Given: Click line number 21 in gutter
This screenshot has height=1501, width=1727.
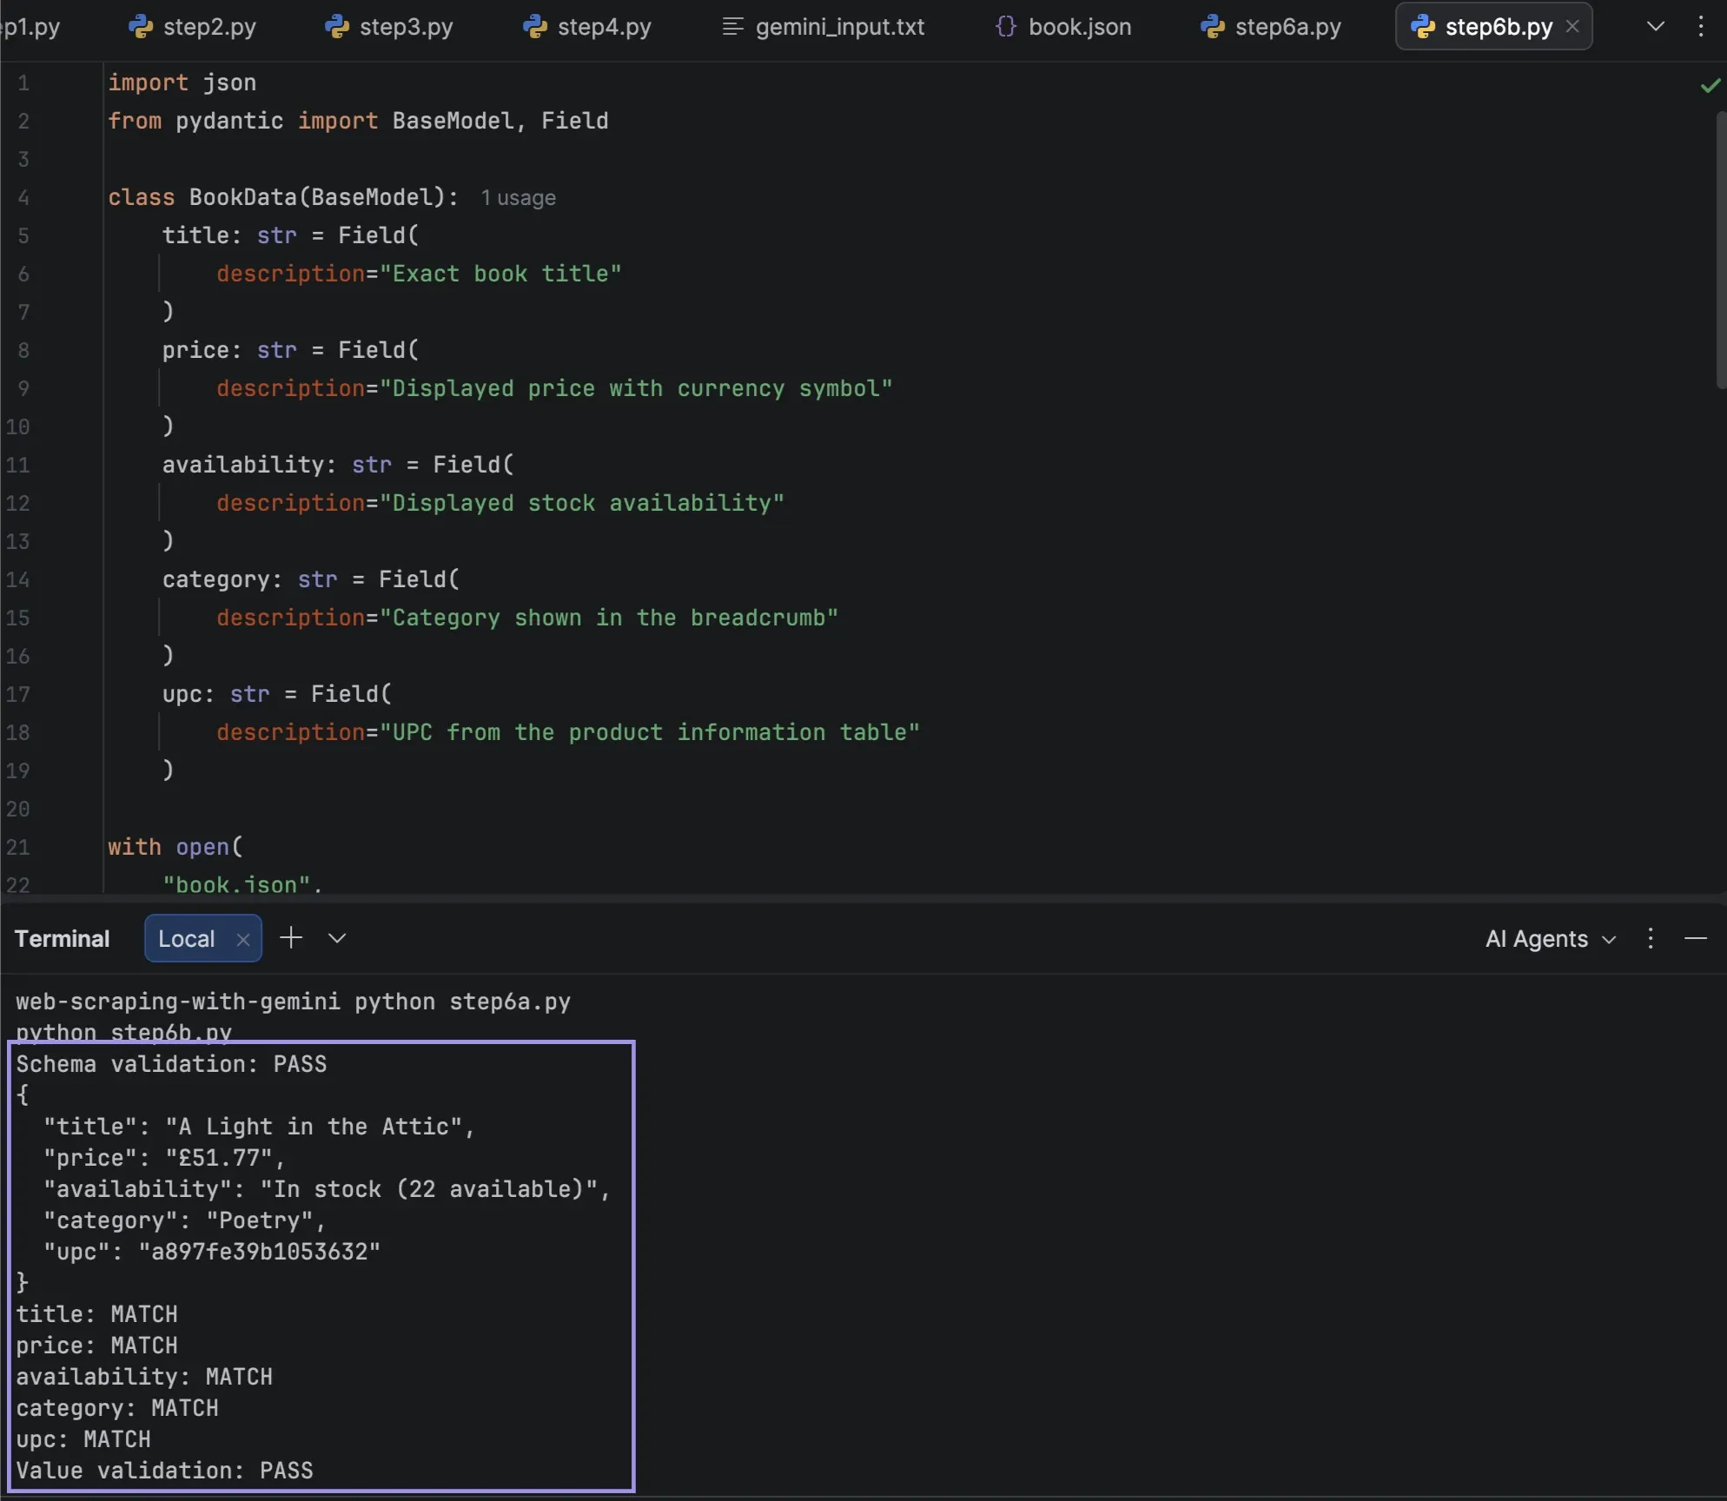Looking at the screenshot, I should (x=17, y=848).
